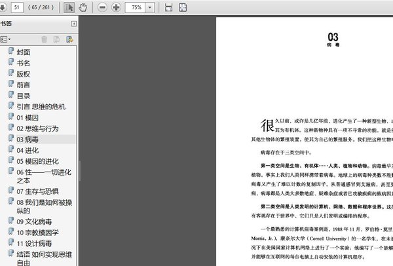Zoom out with the minus button
Screen dimensions: 393x266
pos(102,7)
